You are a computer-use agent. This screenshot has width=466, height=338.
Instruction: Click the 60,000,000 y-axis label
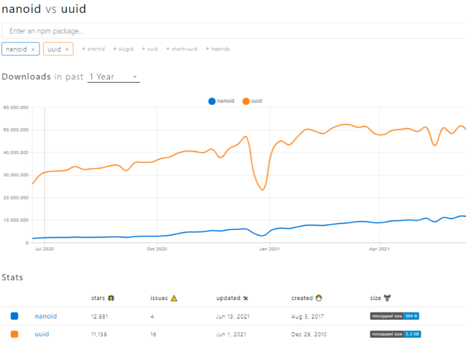point(16,108)
